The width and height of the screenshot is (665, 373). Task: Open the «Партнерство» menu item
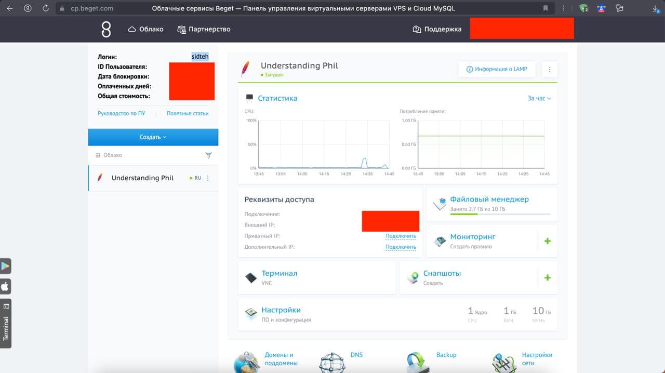tap(204, 29)
